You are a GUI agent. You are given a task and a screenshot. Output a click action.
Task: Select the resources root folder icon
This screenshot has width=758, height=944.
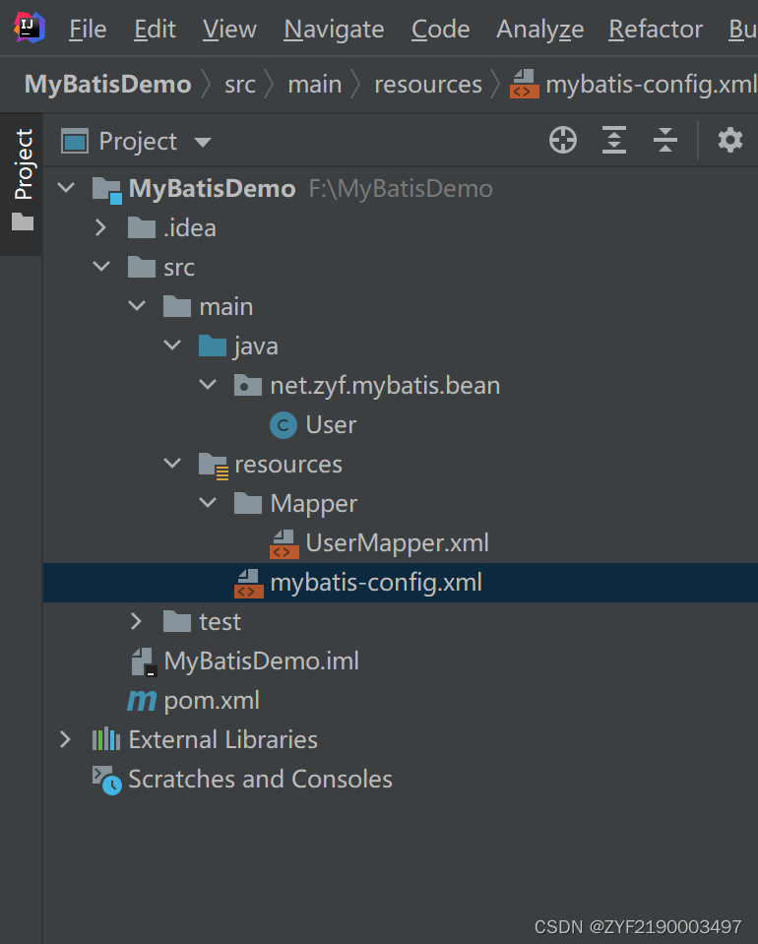coord(214,466)
